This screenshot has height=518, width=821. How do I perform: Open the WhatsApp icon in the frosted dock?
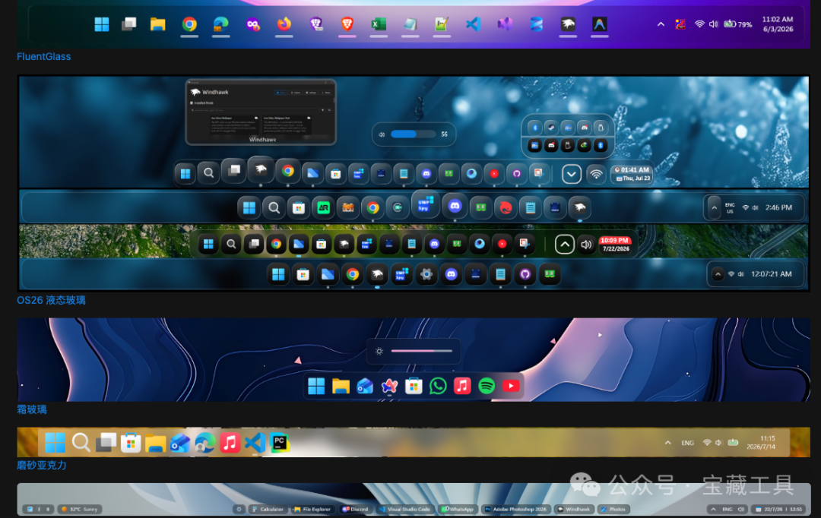coord(438,386)
